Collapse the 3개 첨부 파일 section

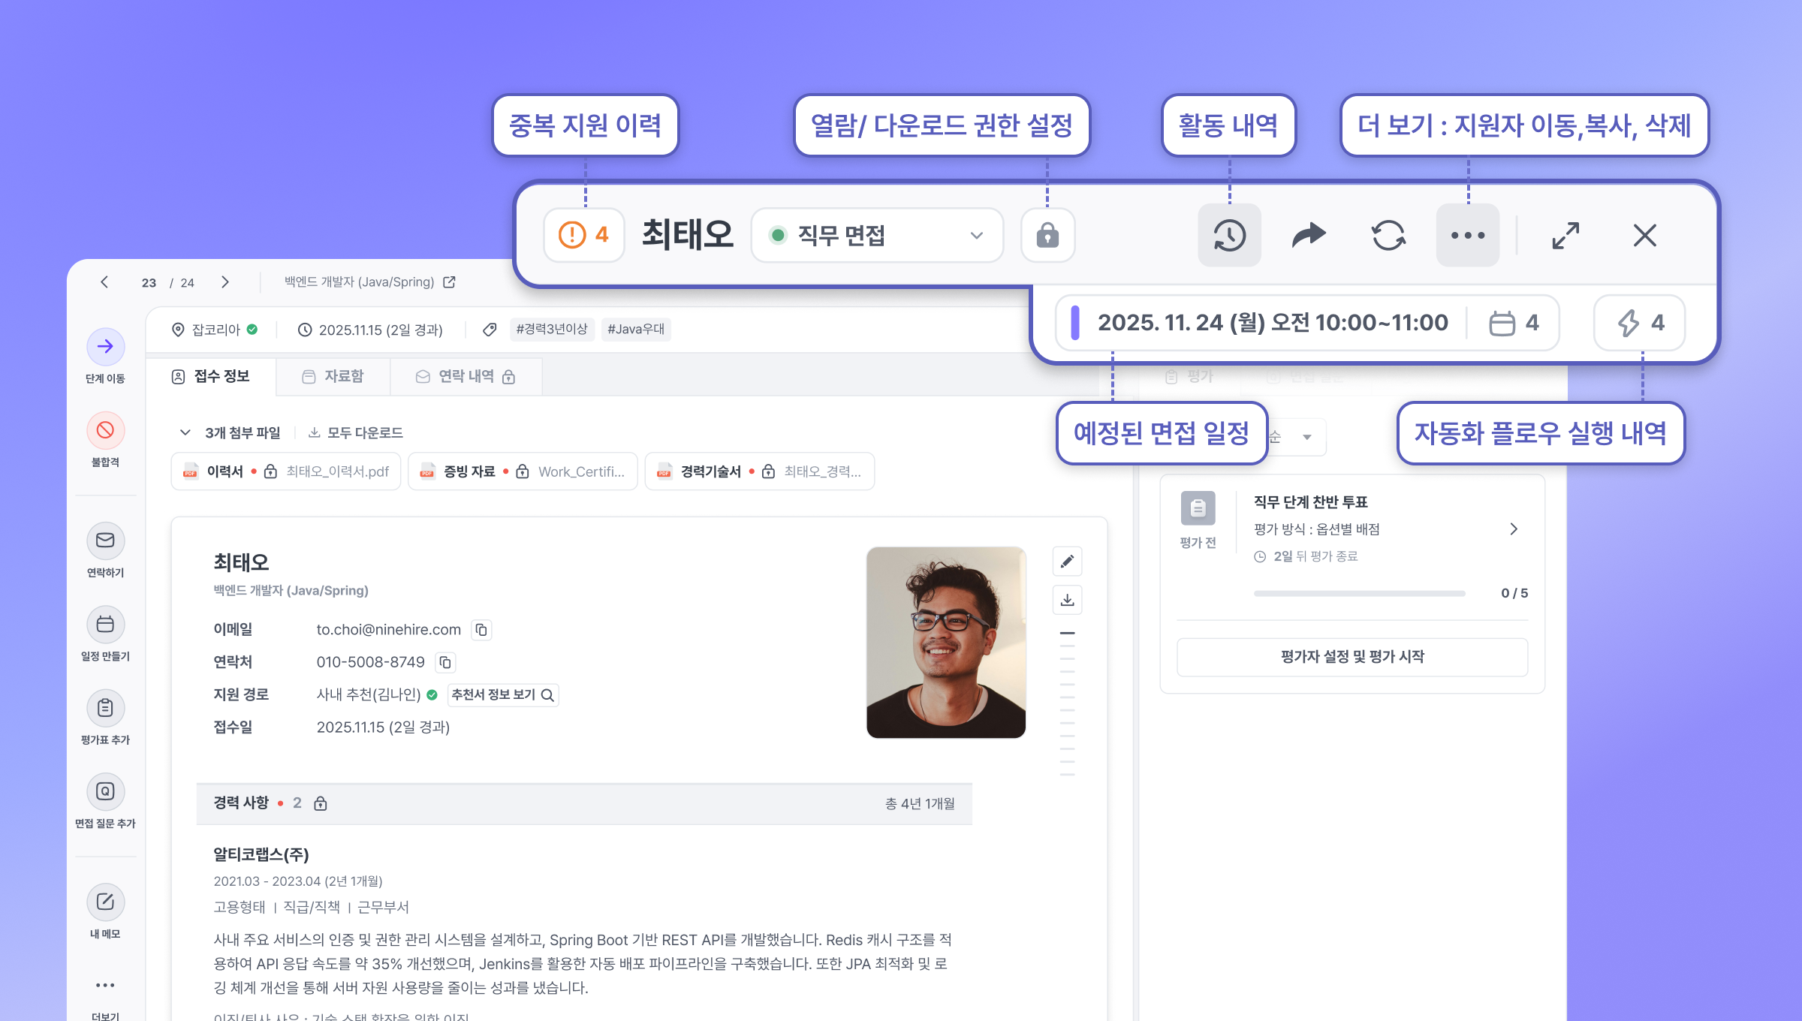[185, 432]
